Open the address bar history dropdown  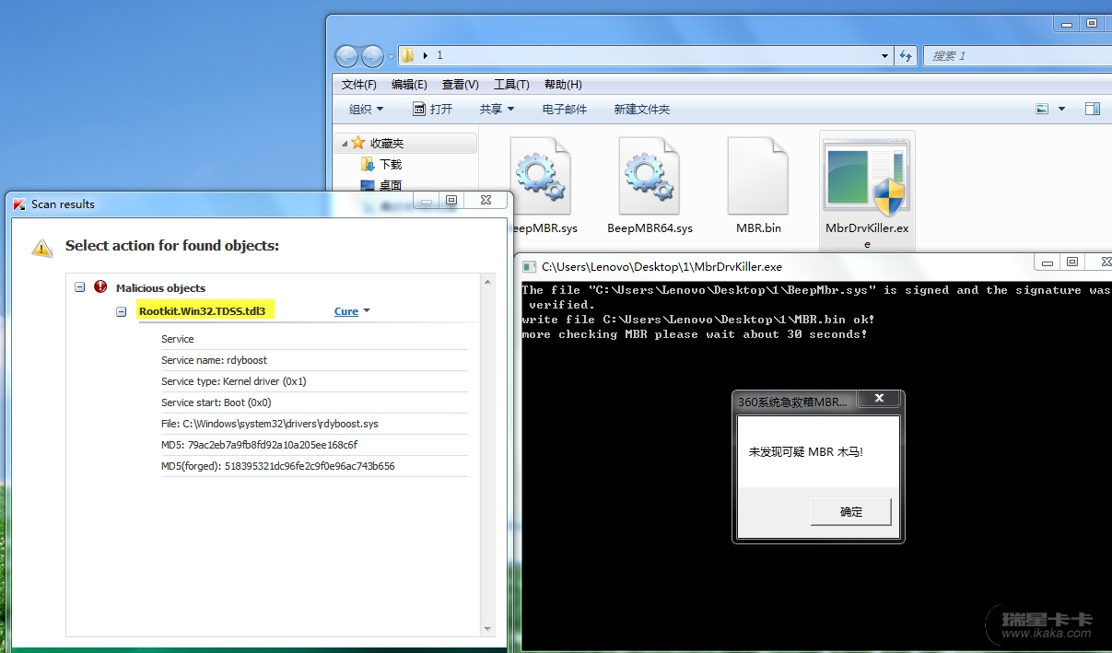point(884,55)
